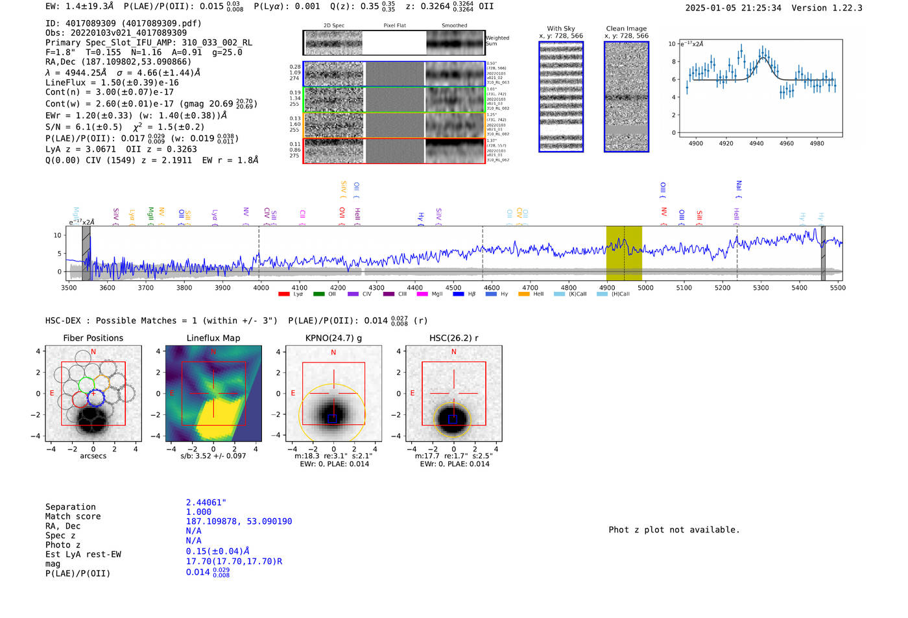The width and height of the screenshot is (908, 618).
Task: Click the gray hatched band near 3550 Å
Action: (x=86, y=254)
